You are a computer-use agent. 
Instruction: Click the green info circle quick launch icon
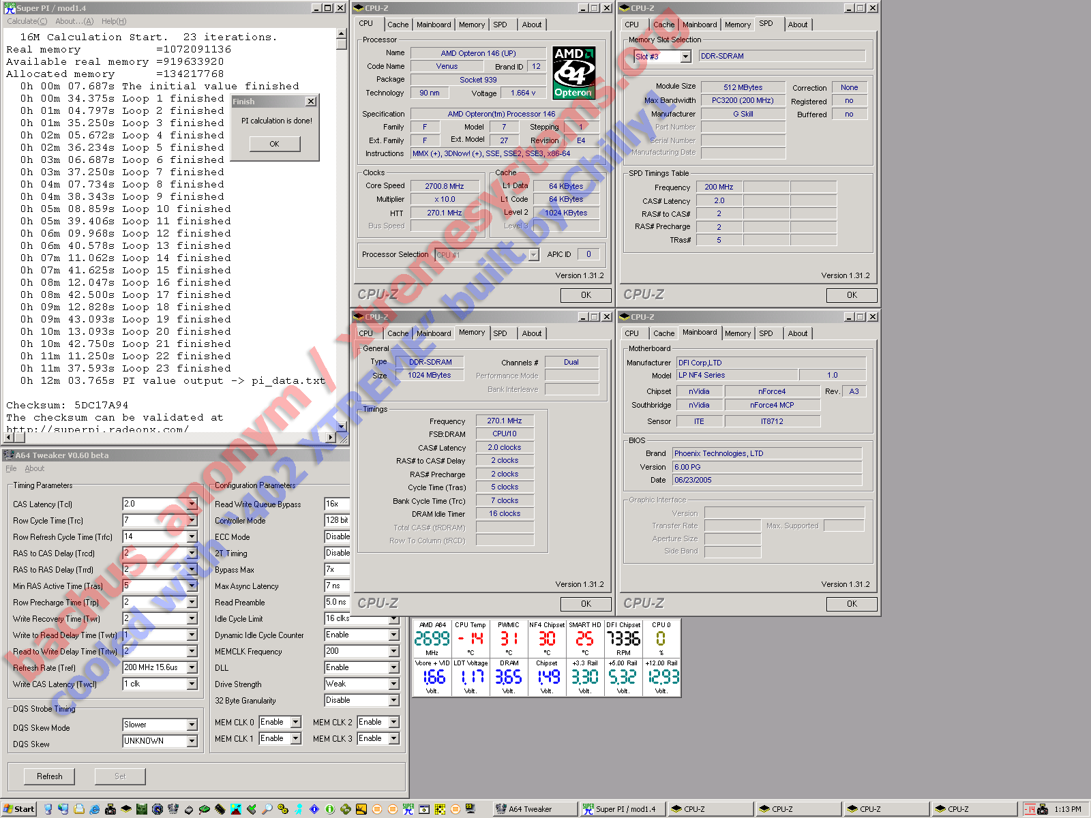[x=330, y=809]
